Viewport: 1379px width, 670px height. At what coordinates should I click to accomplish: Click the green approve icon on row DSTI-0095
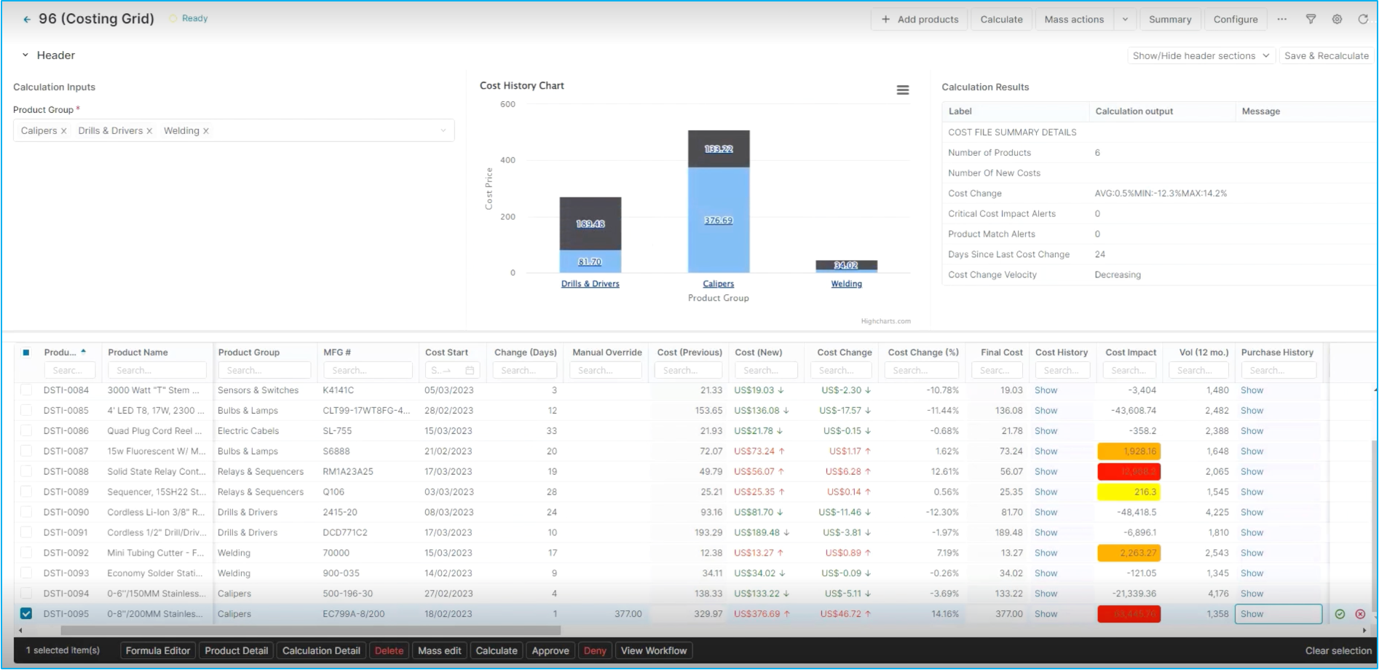coord(1340,614)
